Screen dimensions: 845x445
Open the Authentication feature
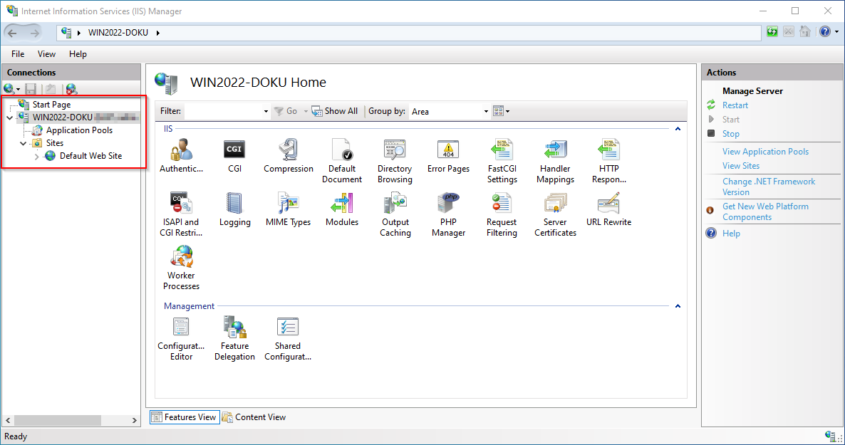coord(181,156)
